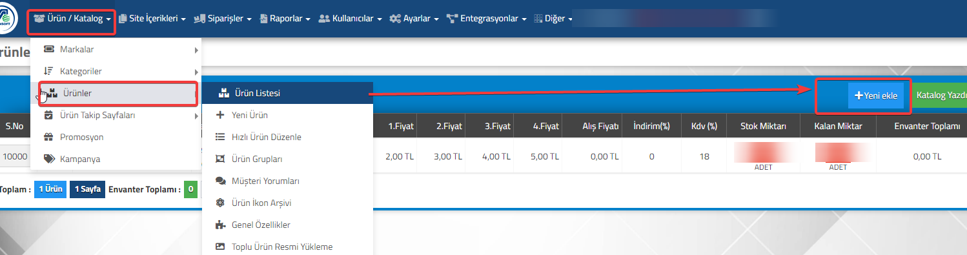The height and width of the screenshot is (255, 967).
Task: Click the Toplu Ürün Resmi Yükleme image icon
Action: click(x=220, y=247)
